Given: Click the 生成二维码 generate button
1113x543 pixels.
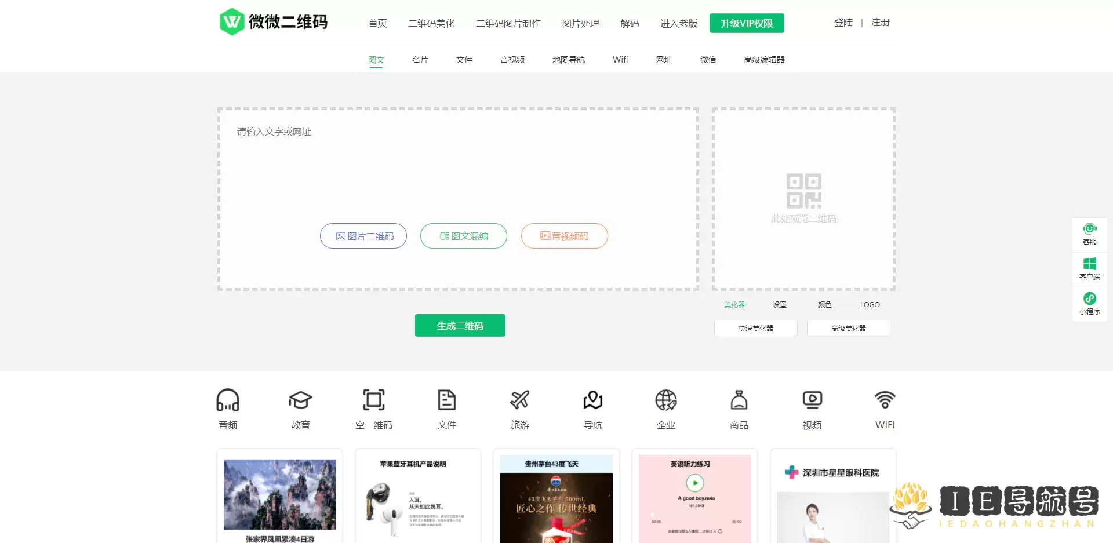Looking at the screenshot, I should 460,325.
